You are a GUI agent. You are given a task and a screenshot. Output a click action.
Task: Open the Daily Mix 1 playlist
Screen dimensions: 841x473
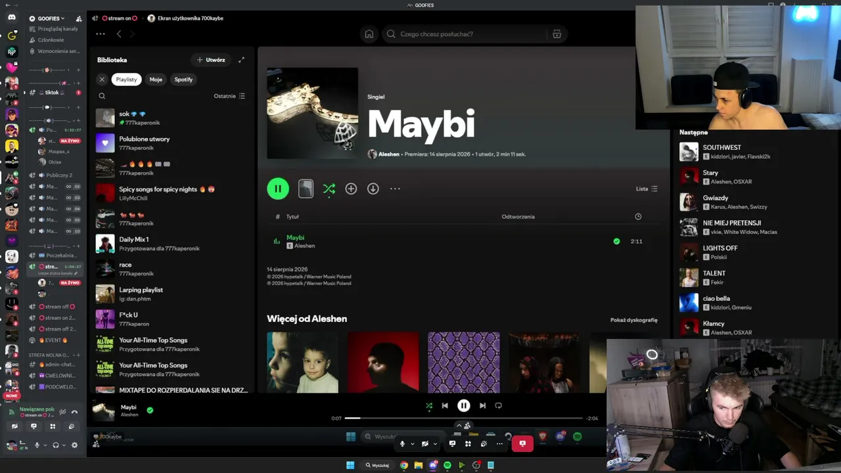(171, 244)
